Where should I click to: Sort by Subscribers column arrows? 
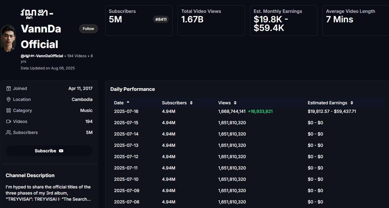tap(191, 103)
